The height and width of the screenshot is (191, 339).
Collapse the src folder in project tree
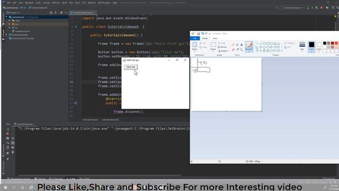click(10, 28)
